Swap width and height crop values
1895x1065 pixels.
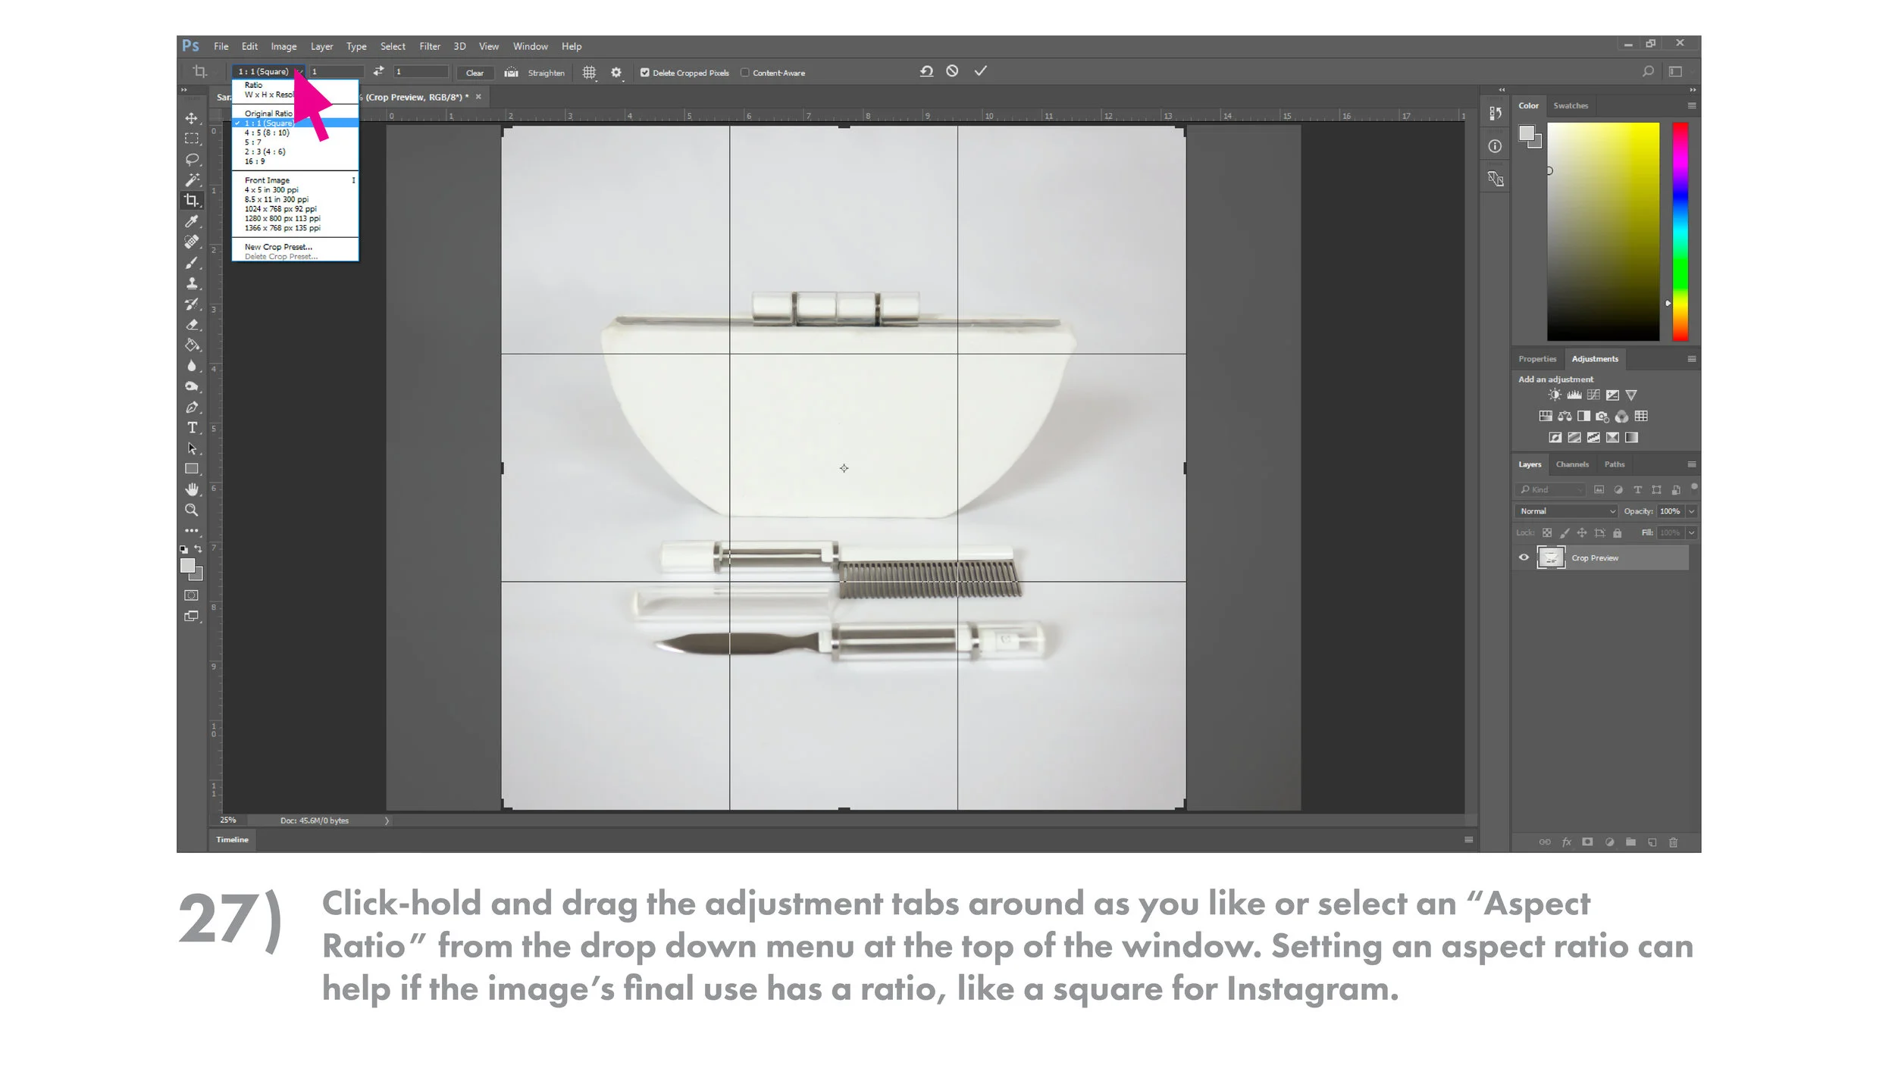(x=378, y=71)
